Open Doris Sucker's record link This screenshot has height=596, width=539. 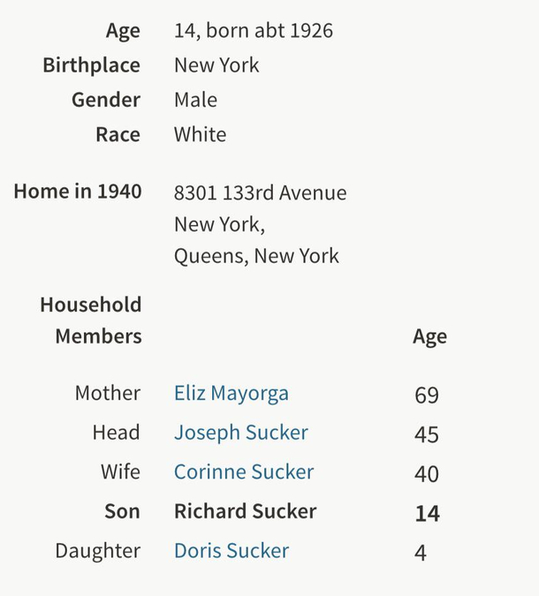click(x=231, y=551)
